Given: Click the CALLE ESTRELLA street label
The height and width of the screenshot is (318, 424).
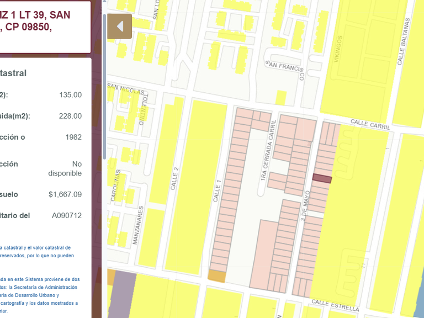Looking at the screenshot, I should (x=335, y=305).
